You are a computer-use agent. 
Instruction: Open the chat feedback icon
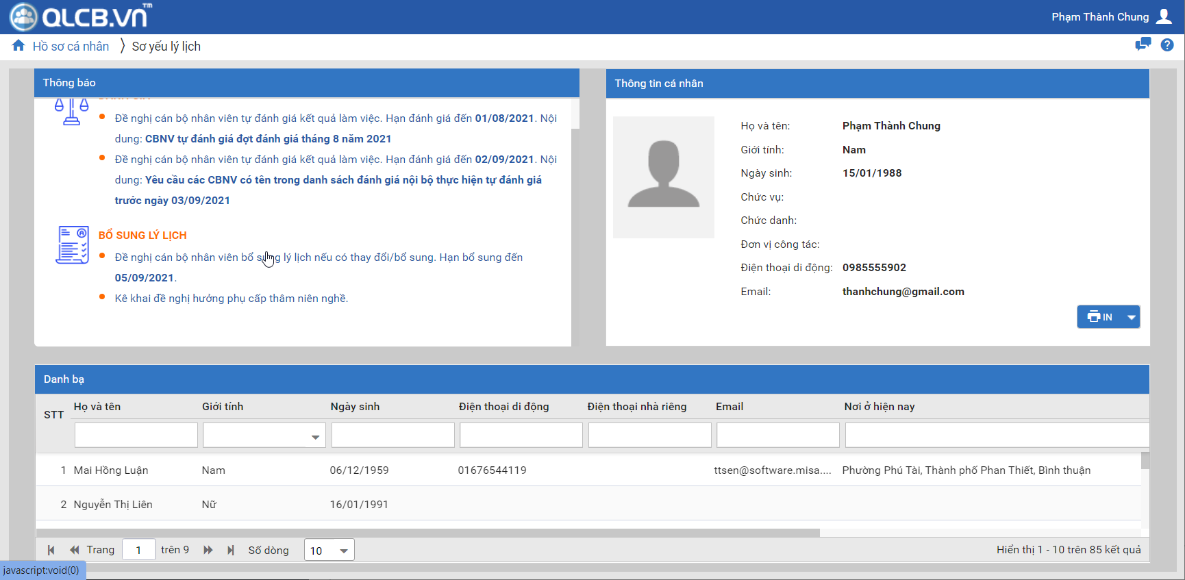1143,45
